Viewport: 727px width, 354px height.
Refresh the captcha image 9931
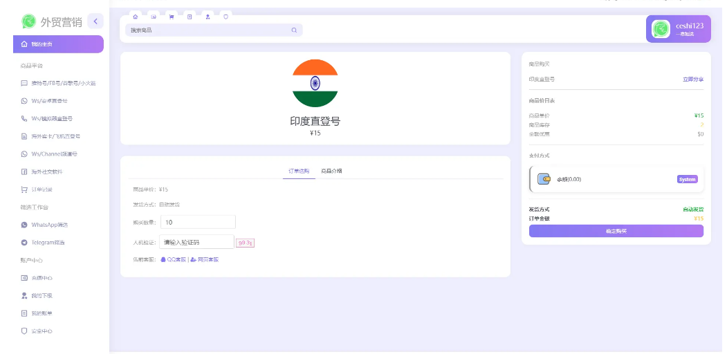[x=246, y=242]
